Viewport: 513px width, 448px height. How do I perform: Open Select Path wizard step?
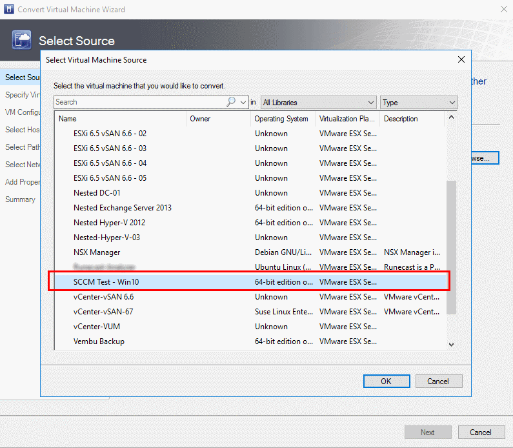(x=22, y=147)
